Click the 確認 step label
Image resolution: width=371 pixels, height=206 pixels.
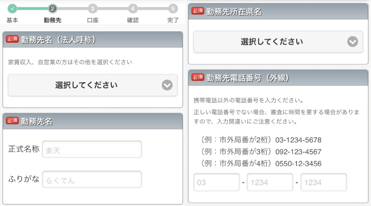[x=133, y=21]
